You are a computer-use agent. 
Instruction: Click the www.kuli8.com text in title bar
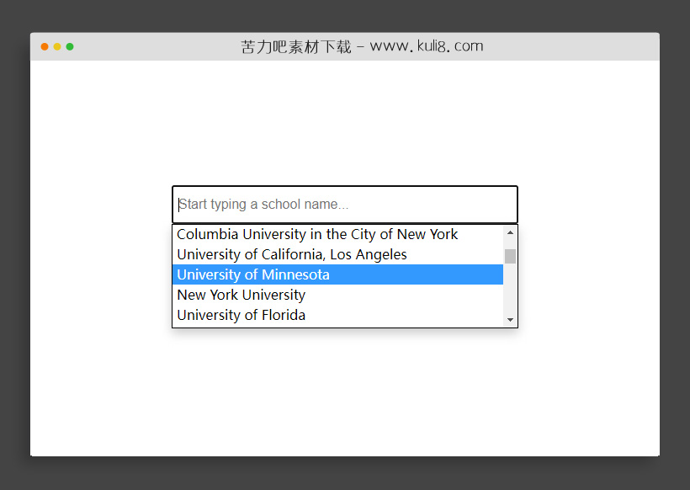pyautogui.click(x=427, y=47)
